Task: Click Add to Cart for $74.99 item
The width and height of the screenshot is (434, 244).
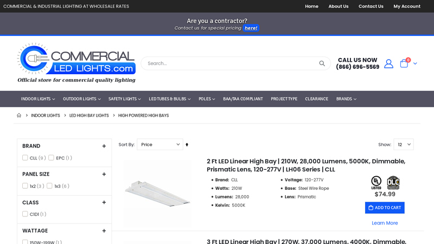Action: (385, 208)
